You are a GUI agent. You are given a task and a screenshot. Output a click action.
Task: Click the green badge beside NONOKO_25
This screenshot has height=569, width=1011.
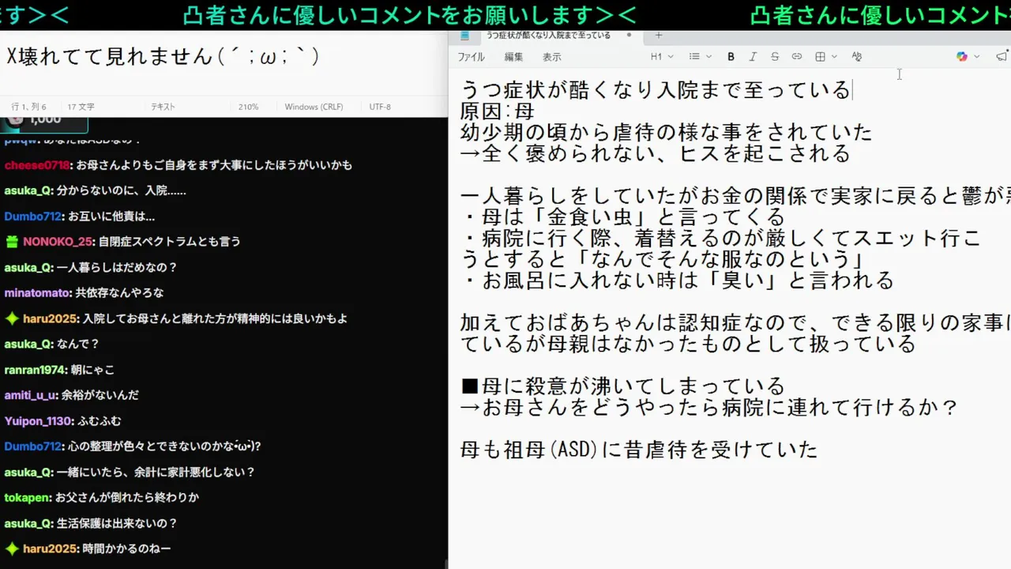12,242
